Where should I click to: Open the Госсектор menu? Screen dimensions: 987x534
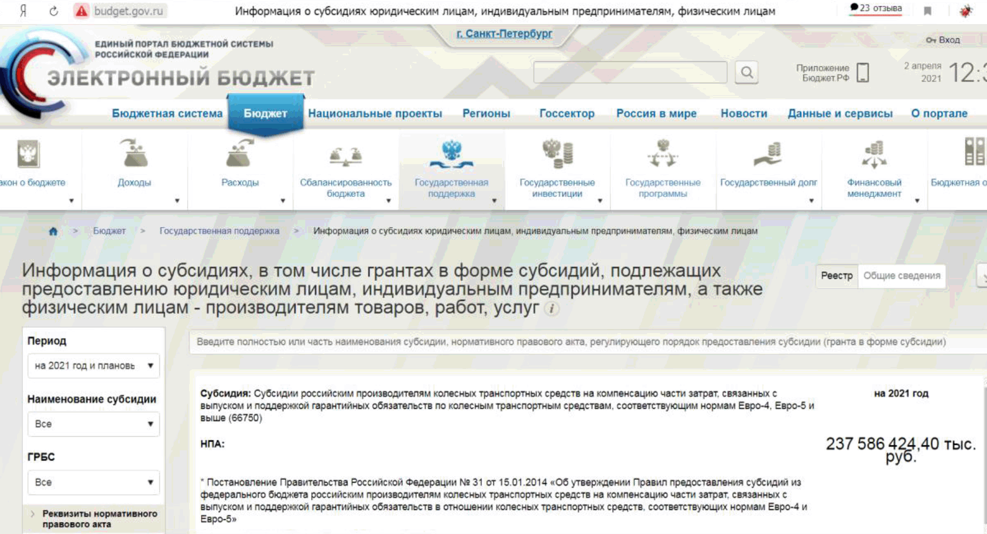tap(567, 113)
